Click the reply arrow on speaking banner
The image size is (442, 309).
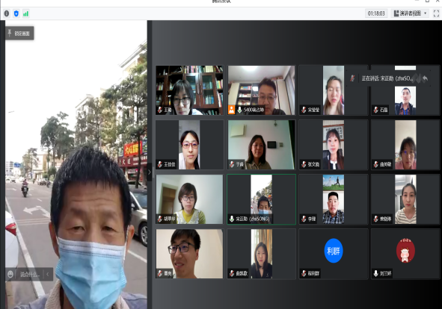click(x=425, y=78)
